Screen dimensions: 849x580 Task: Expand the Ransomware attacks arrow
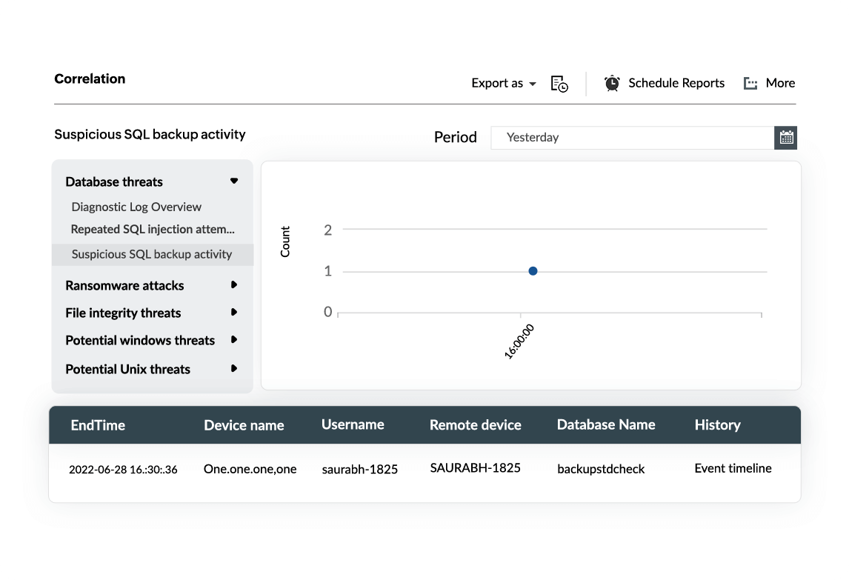click(234, 285)
